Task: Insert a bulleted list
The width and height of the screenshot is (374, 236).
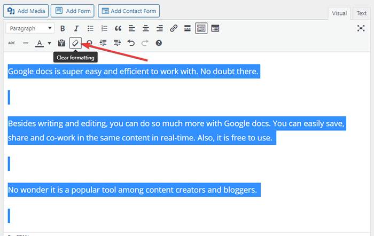Action: coord(91,28)
